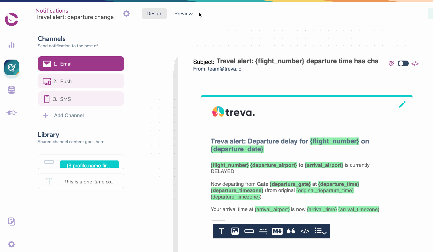Open the data stack sidebar icon

tap(12, 90)
